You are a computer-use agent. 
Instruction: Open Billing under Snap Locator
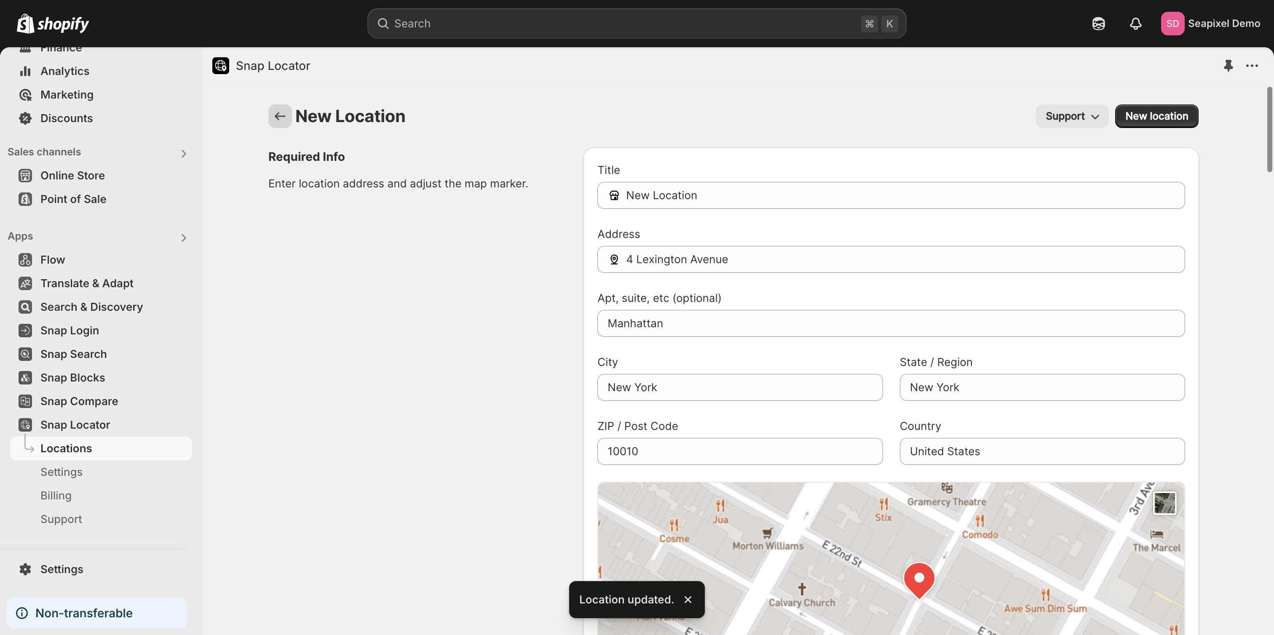tap(56, 496)
